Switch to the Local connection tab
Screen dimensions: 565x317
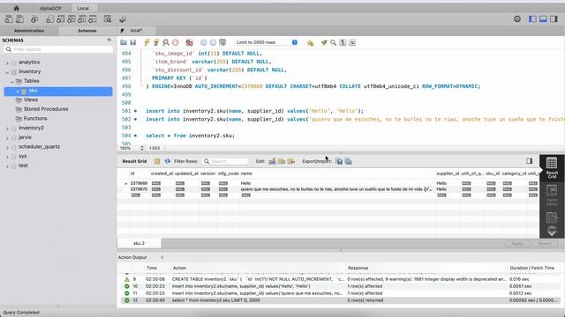pyautogui.click(x=83, y=8)
